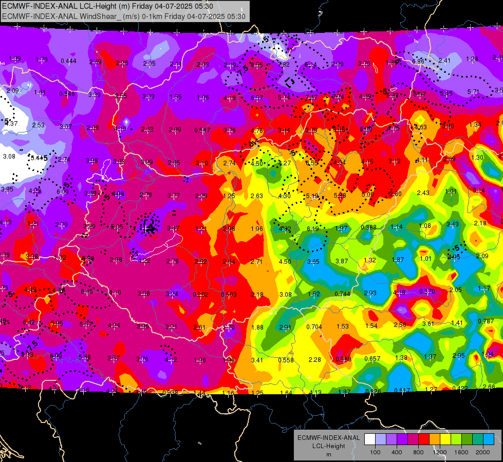This screenshot has height=462, width=503.
Task: Click the wind shear value 6.55
Action: (x=311, y=163)
